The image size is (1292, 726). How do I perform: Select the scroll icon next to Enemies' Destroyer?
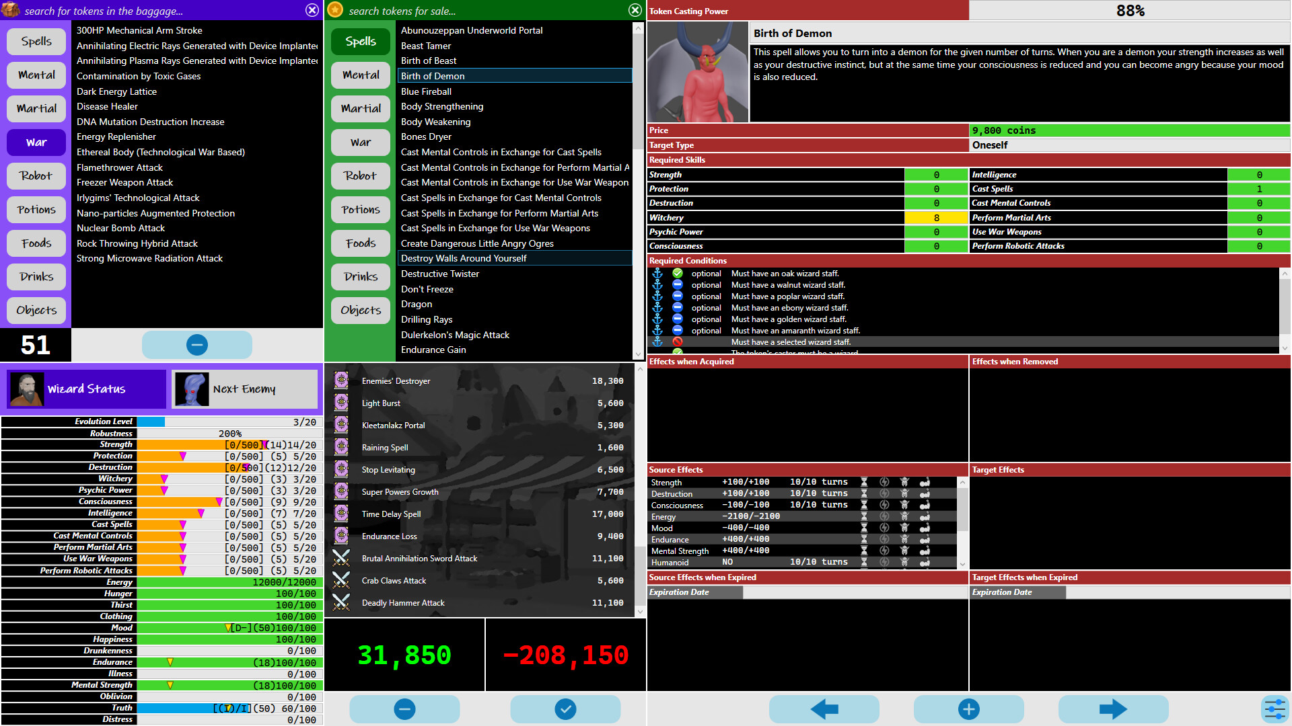point(342,380)
